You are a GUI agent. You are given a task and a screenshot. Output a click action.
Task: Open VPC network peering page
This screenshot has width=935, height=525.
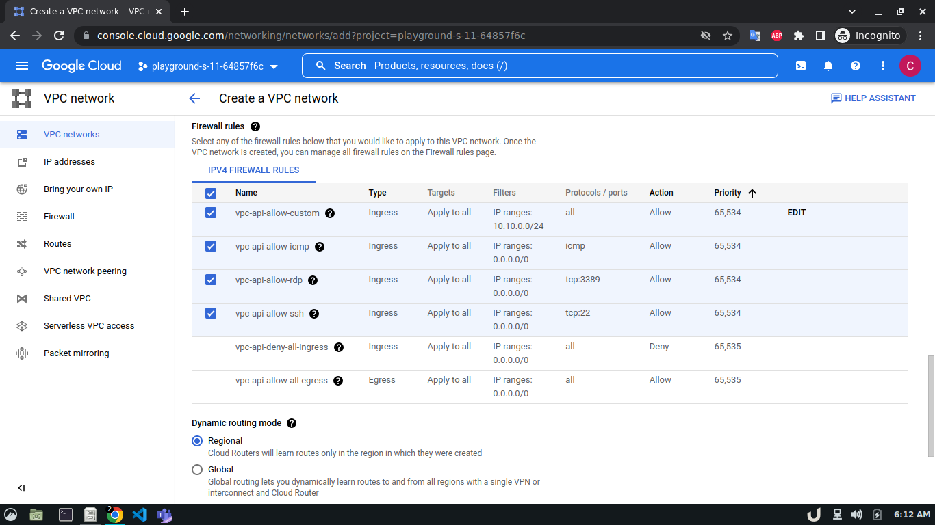87,271
